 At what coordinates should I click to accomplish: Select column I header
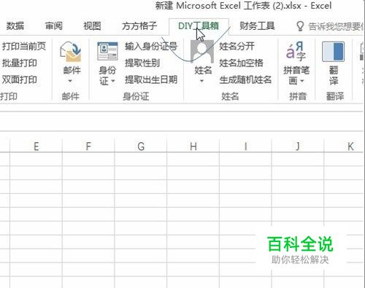[x=245, y=147]
